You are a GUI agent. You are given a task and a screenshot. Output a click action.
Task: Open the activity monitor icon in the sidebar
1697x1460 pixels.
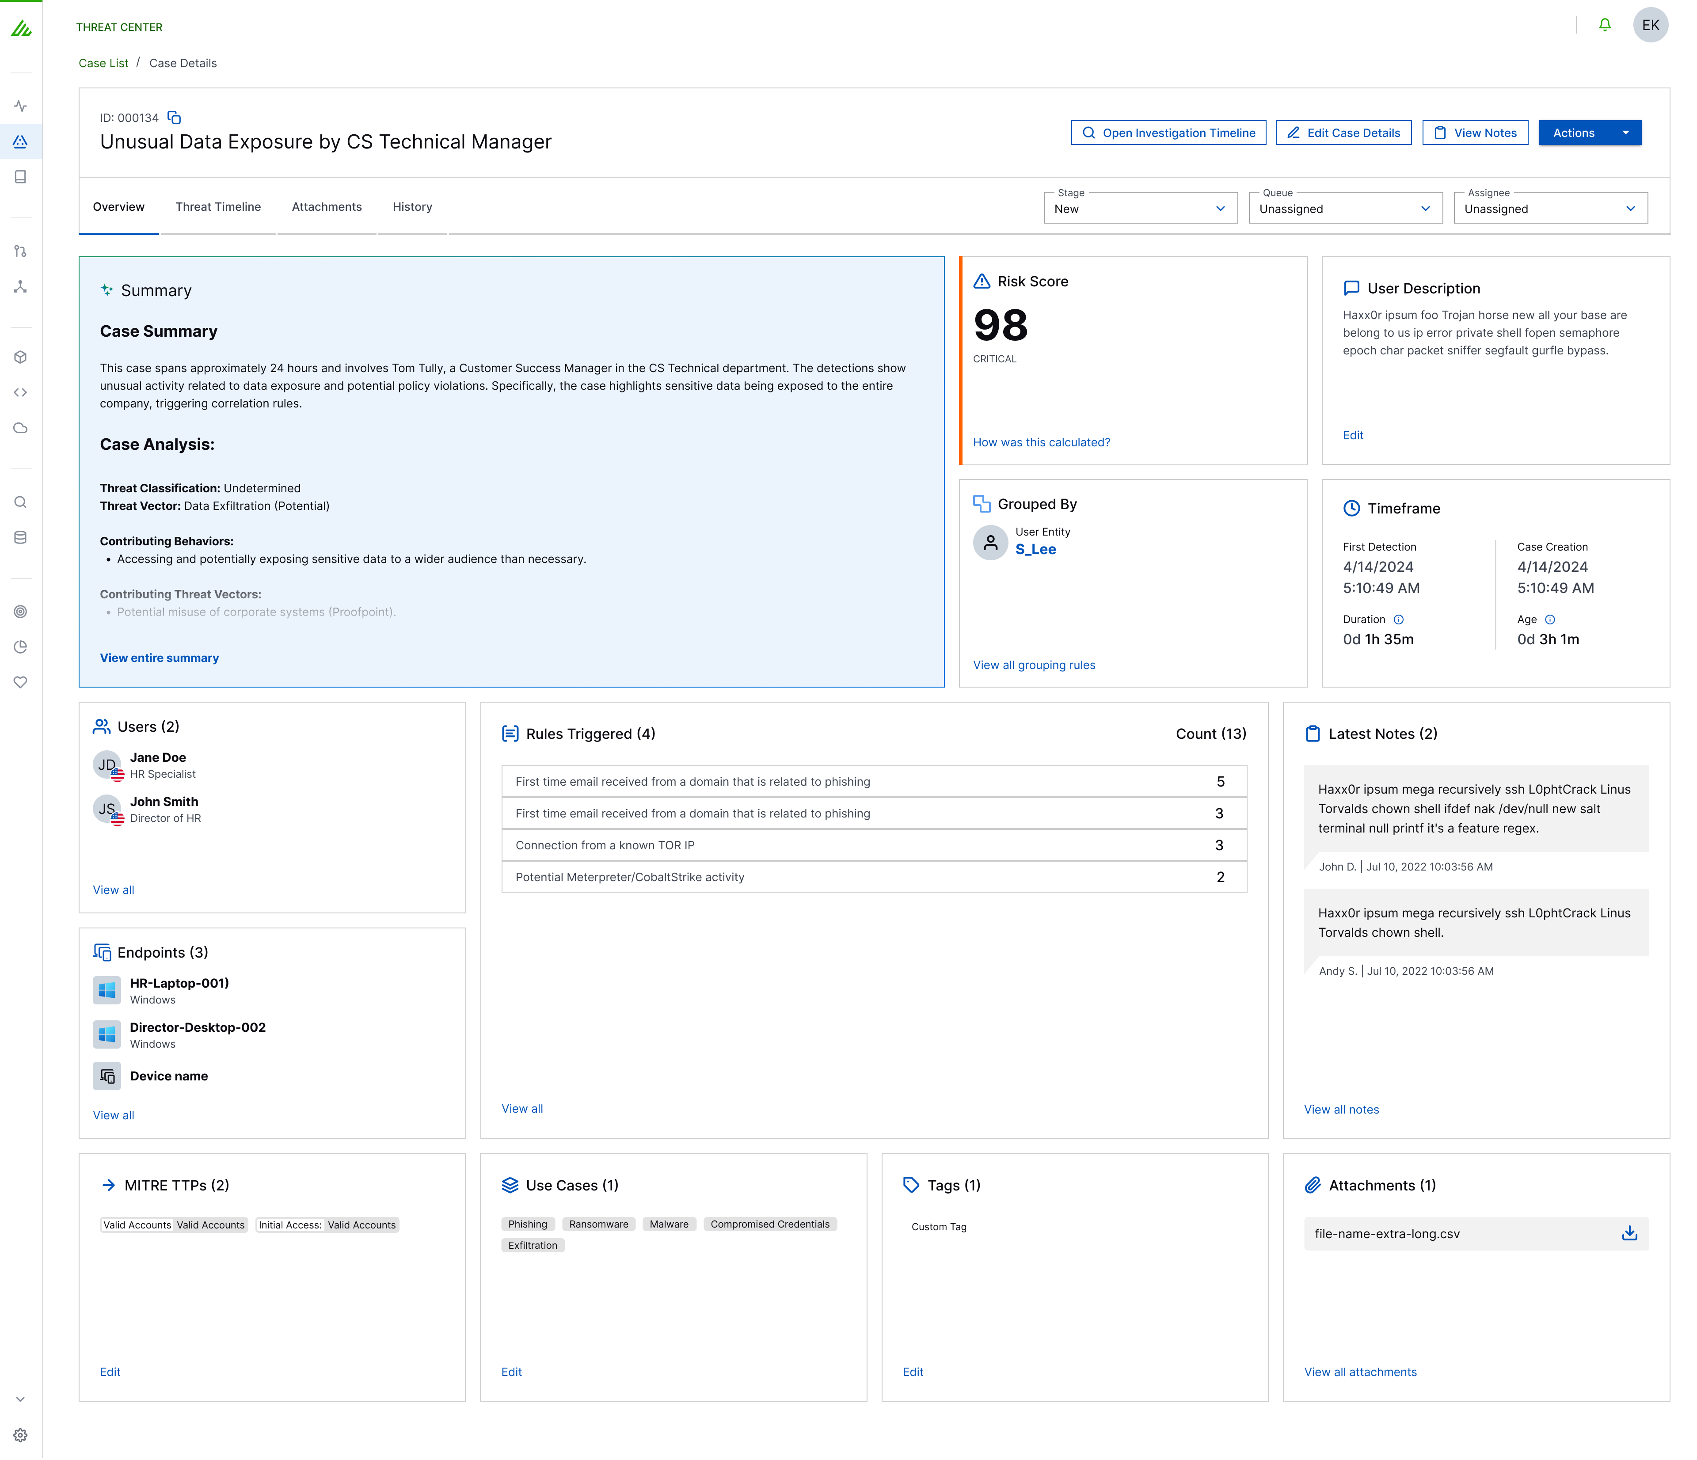point(20,106)
